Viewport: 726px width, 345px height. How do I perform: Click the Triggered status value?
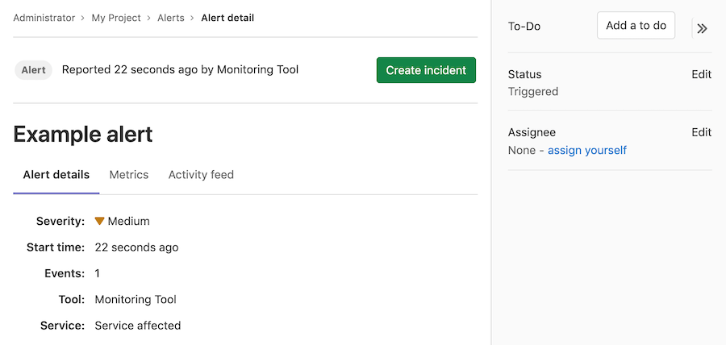point(532,92)
